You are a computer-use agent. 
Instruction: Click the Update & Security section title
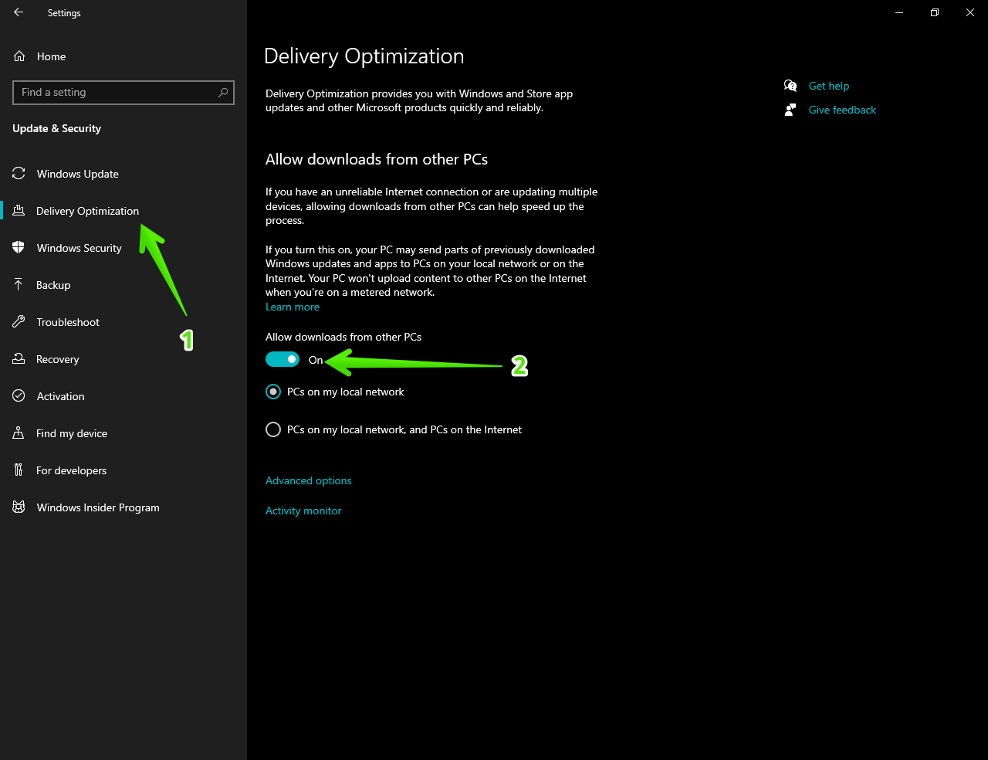coord(57,128)
